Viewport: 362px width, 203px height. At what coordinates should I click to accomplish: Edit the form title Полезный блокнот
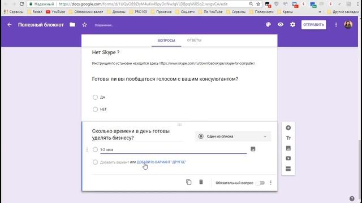(41, 25)
